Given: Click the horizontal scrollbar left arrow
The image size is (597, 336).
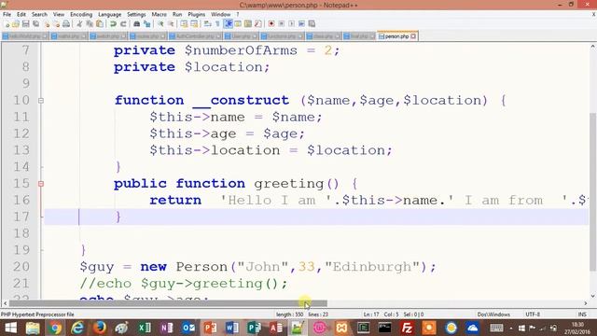Looking at the screenshot, I should click(5, 303).
